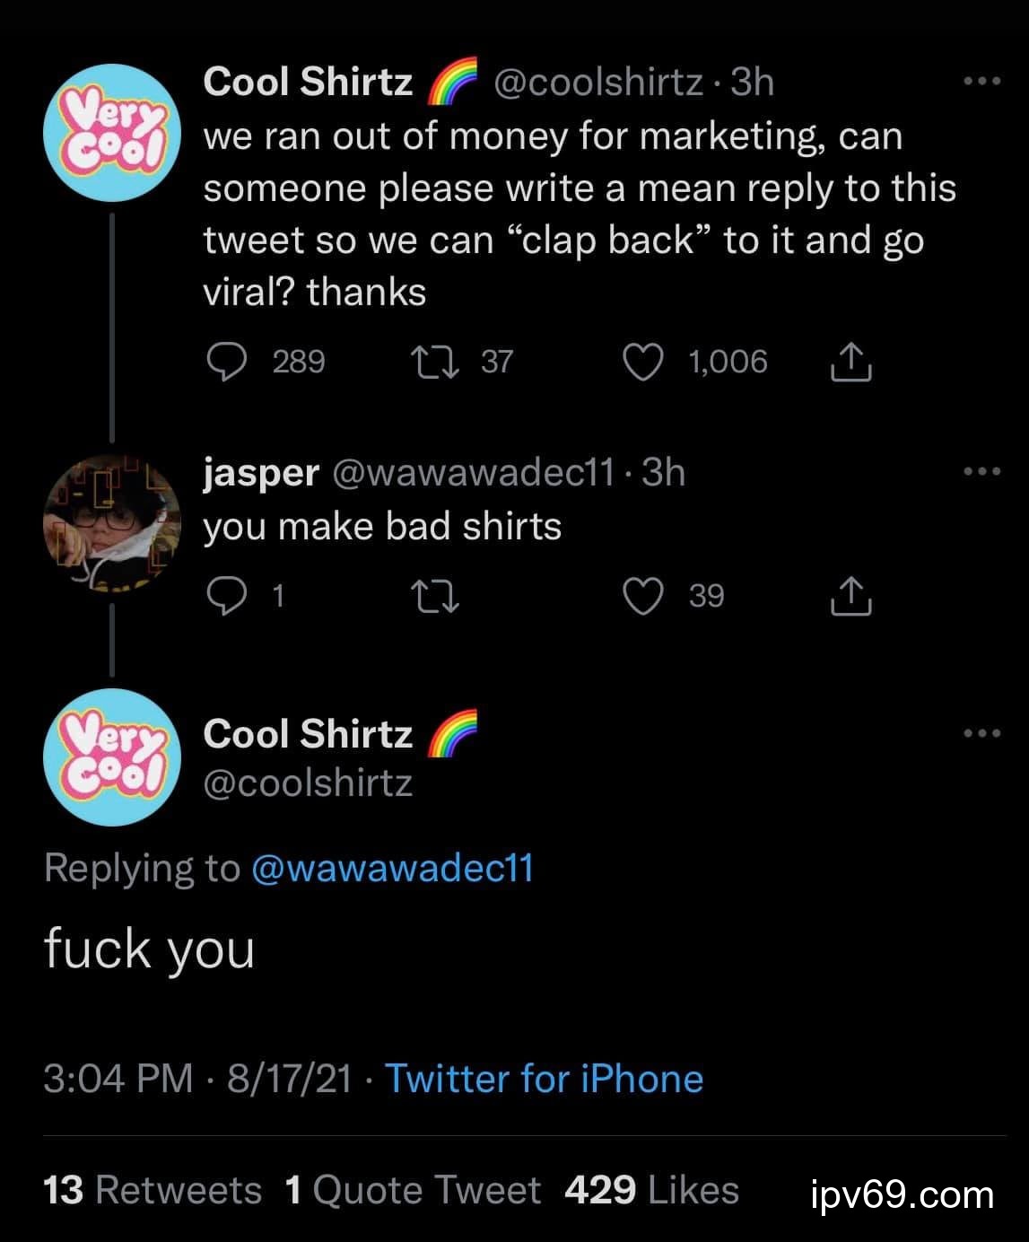Open more options on the main reply tweet

tap(981, 734)
